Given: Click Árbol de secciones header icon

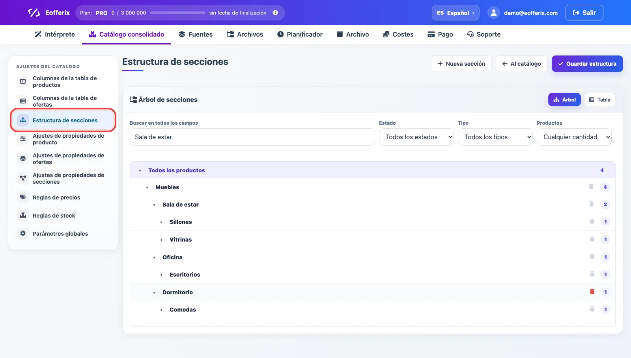Looking at the screenshot, I should [133, 100].
